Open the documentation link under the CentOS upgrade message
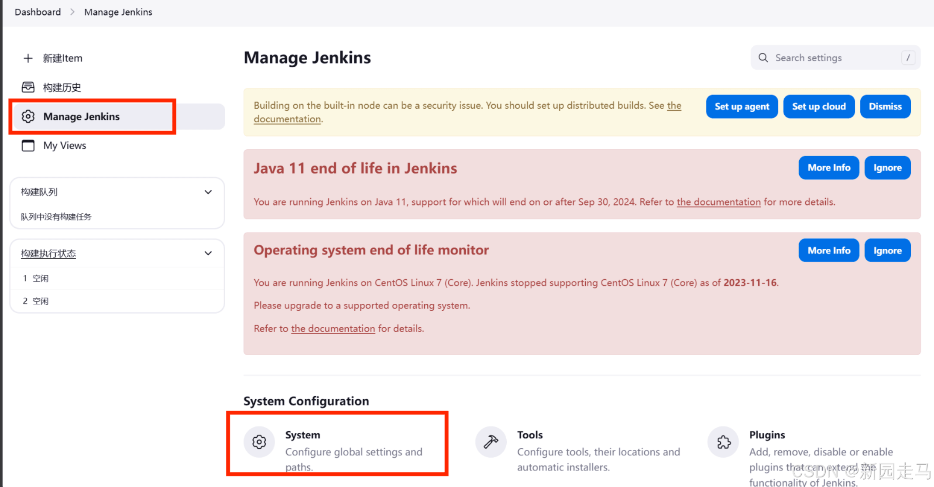Image resolution: width=934 pixels, height=487 pixels. coord(333,329)
